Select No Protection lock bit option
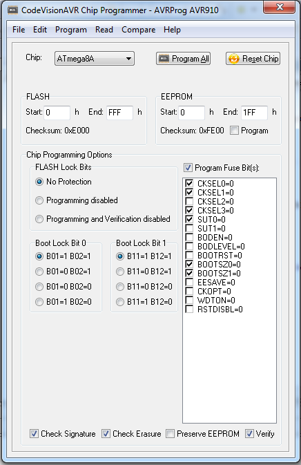The width and height of the screenshot is (301, 465). coord(39,182)
